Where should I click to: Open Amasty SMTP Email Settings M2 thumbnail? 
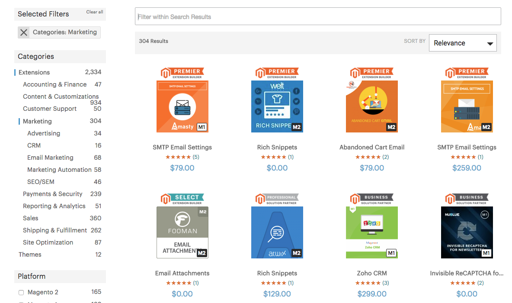pyautogui.click(x=467, y=106)
